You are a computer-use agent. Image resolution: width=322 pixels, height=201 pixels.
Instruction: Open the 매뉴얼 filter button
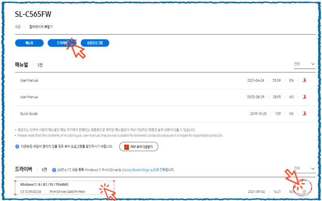tap(29, 43)
